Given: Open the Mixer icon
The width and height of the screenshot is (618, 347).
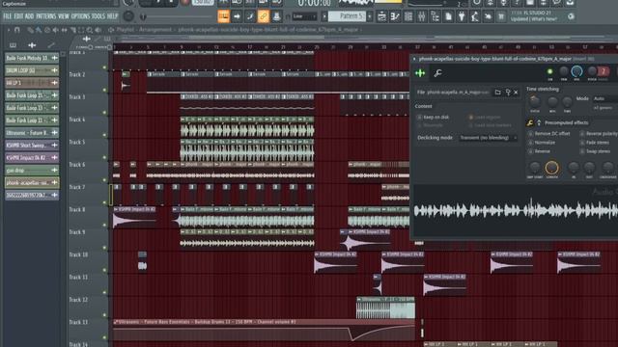Looking at the screenshot, I should tap(422, 16).
